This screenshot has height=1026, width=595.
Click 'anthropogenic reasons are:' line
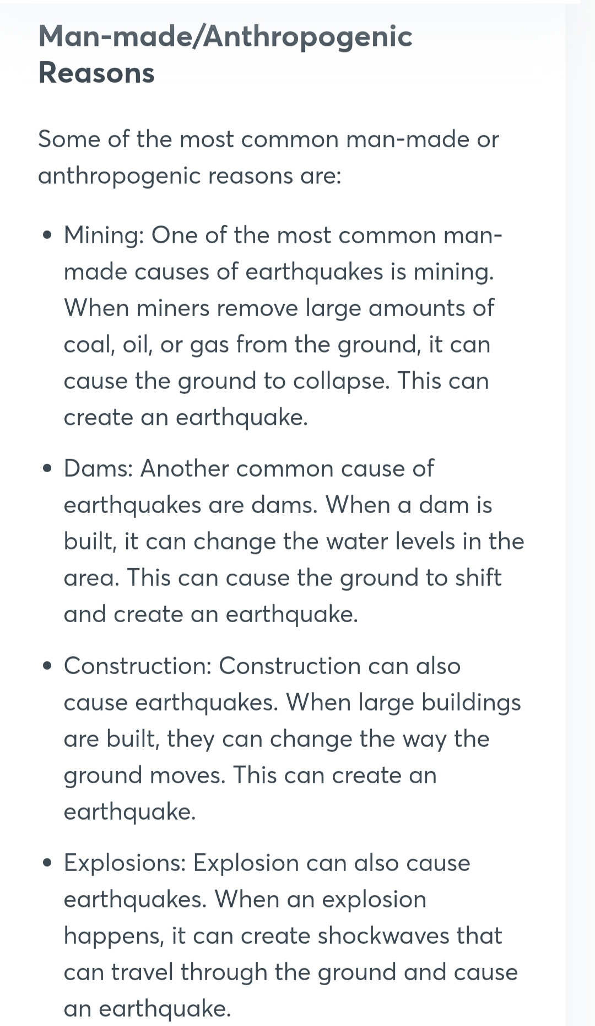[x=190, y=177]
